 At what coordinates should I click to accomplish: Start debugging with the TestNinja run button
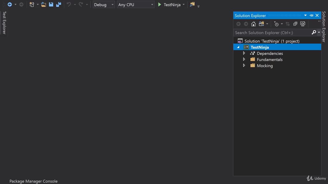(169, 5)
